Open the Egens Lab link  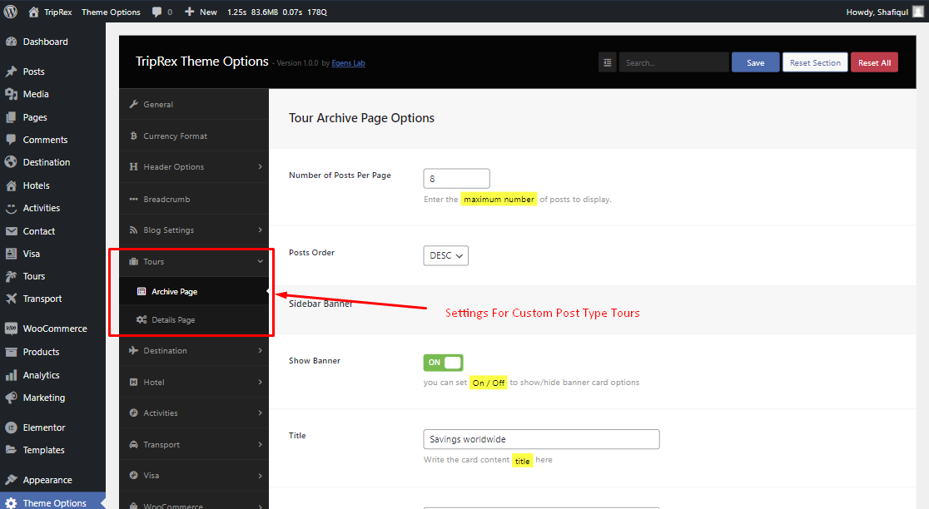(x=348, y=63)
